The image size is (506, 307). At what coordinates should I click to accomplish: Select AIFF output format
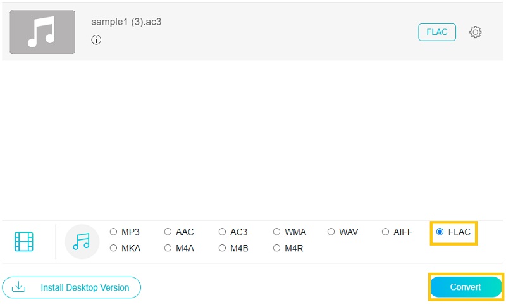tap(386, 232)
